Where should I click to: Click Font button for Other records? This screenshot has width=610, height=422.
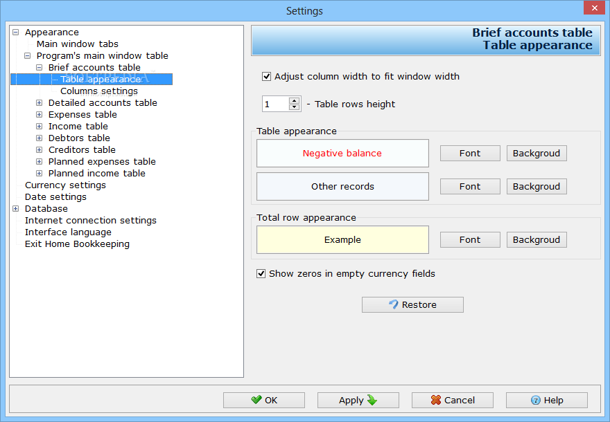coord(470,186)
